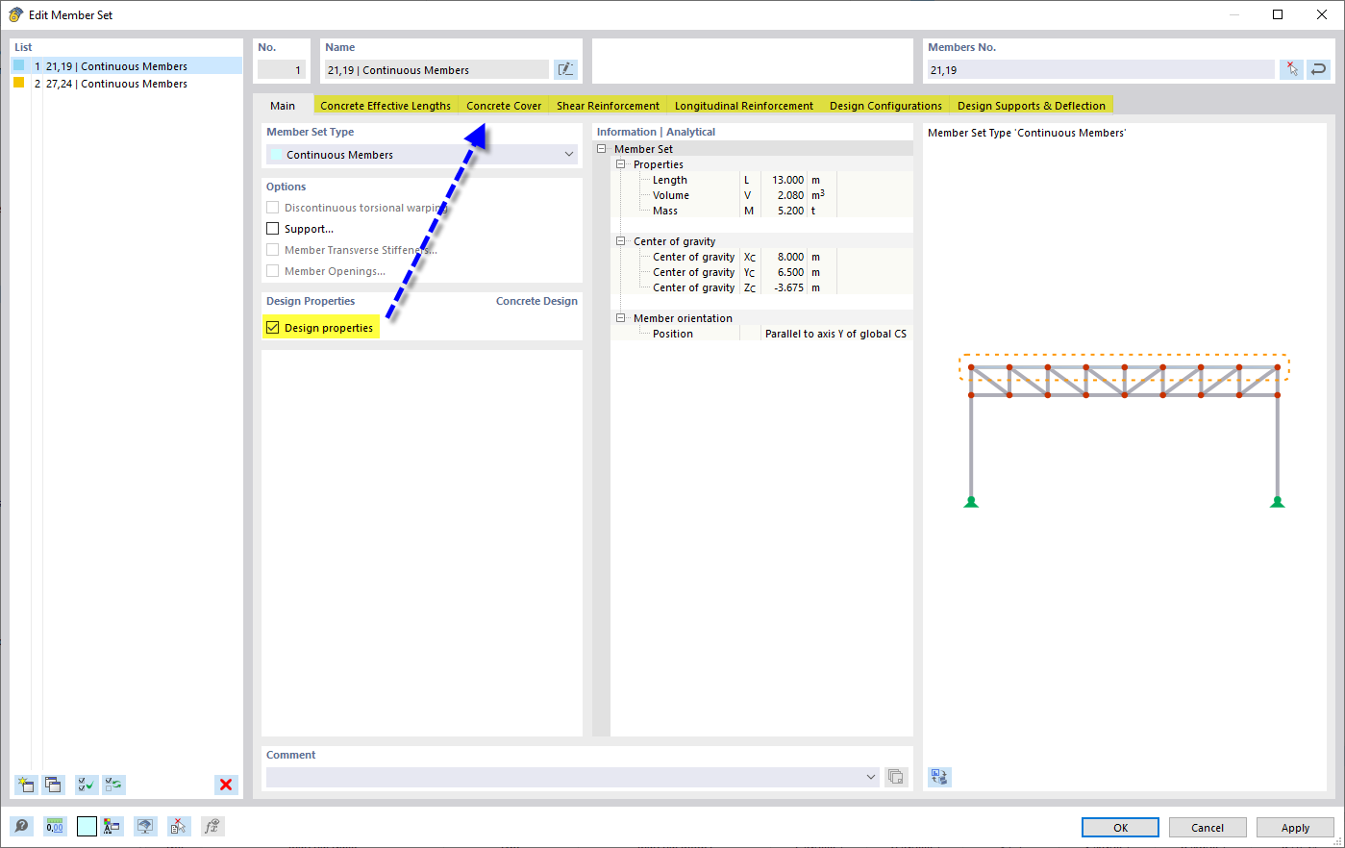Click the view toggle icon below preview
This screenshot has height=848, width=1345.
[x=939, y=777]
